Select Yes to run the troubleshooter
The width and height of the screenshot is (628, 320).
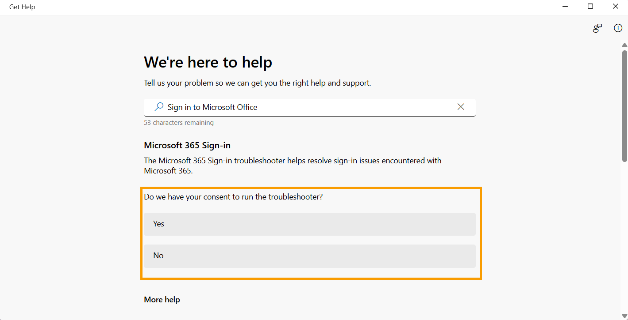pyautogui.click(x=309, y=224)
